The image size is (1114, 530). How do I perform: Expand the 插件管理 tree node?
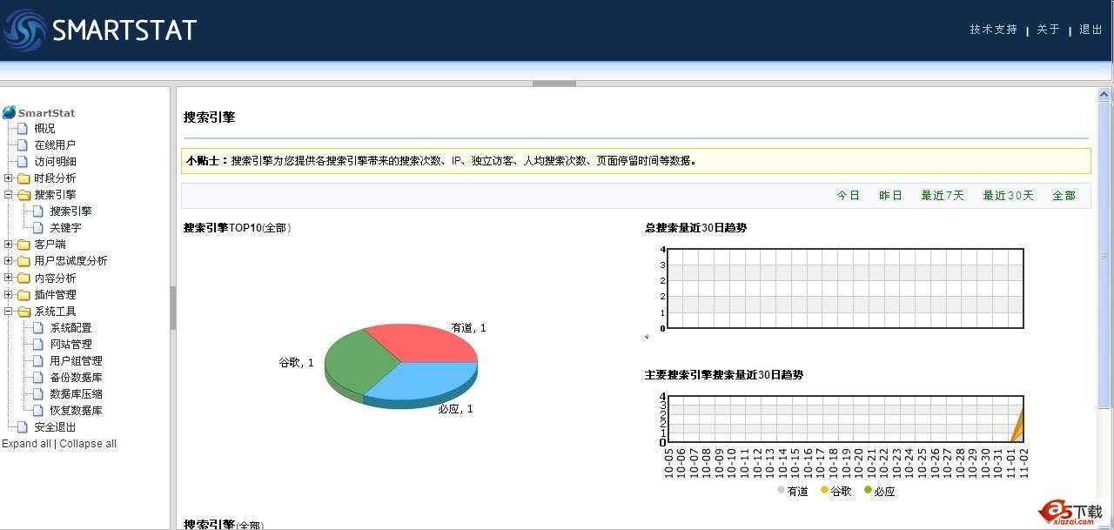tap(9, 295)
